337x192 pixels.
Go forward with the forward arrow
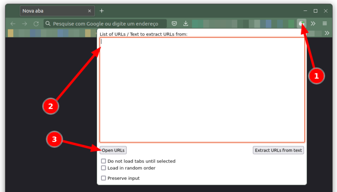[x=25, y=24]
